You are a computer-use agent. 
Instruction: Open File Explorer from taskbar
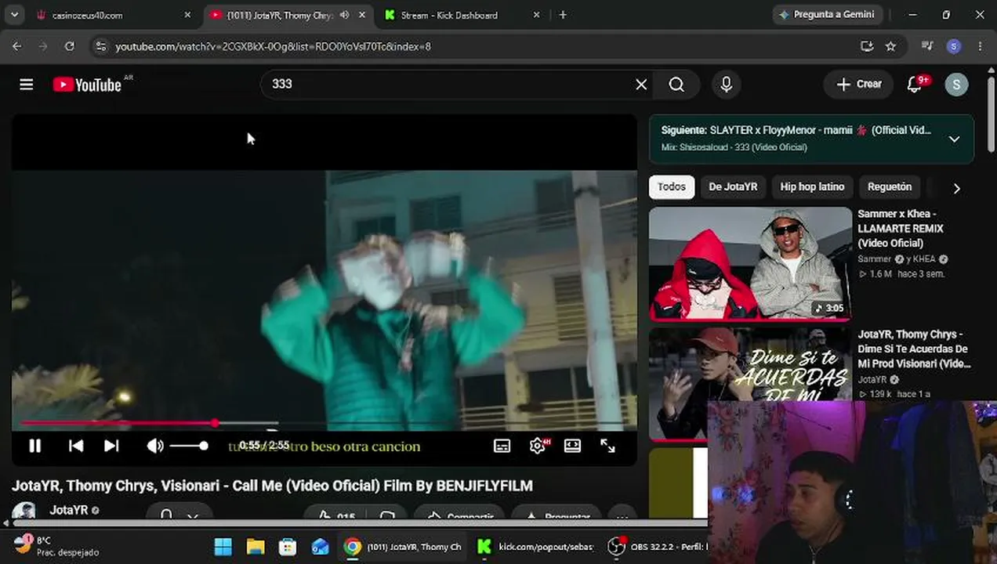click(x=256, y=546)
